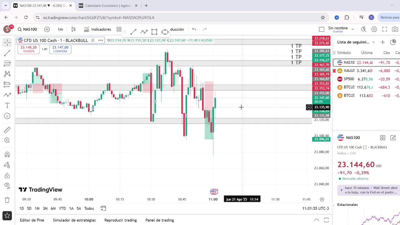The image size is (400, 225).
Task: Select the SP500 watchlist row
Action: 366,79
